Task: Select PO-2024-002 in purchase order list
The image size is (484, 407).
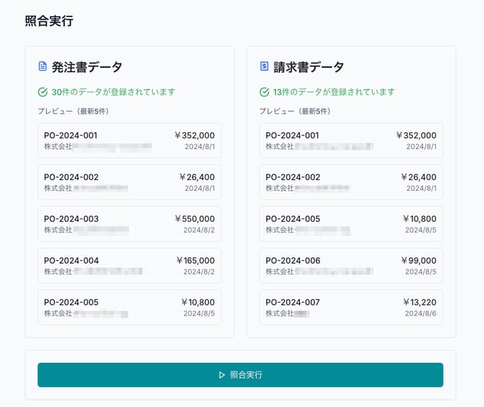Action: [129, 182]
